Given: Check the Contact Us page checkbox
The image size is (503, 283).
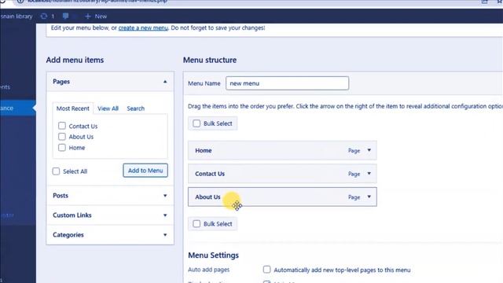Looking at the screenshot, I should 62,126.
